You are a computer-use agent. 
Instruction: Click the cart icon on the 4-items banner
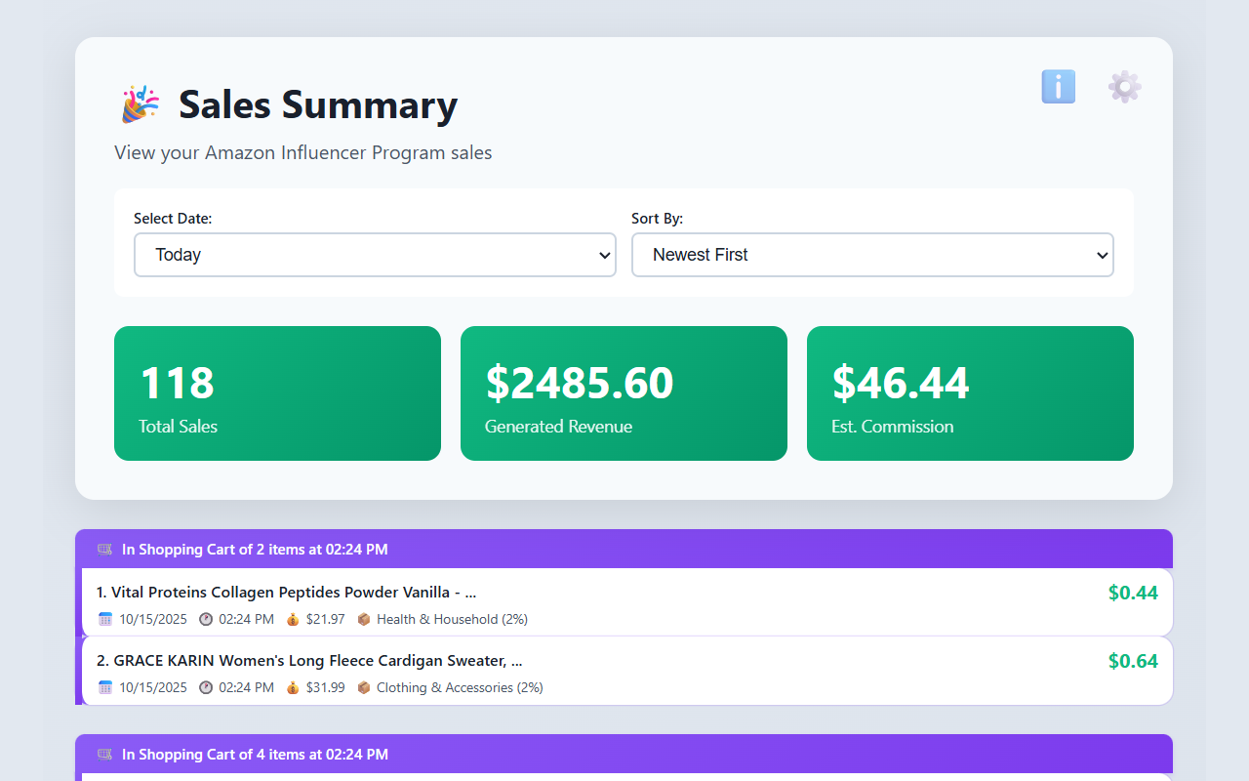click(103, 755)
